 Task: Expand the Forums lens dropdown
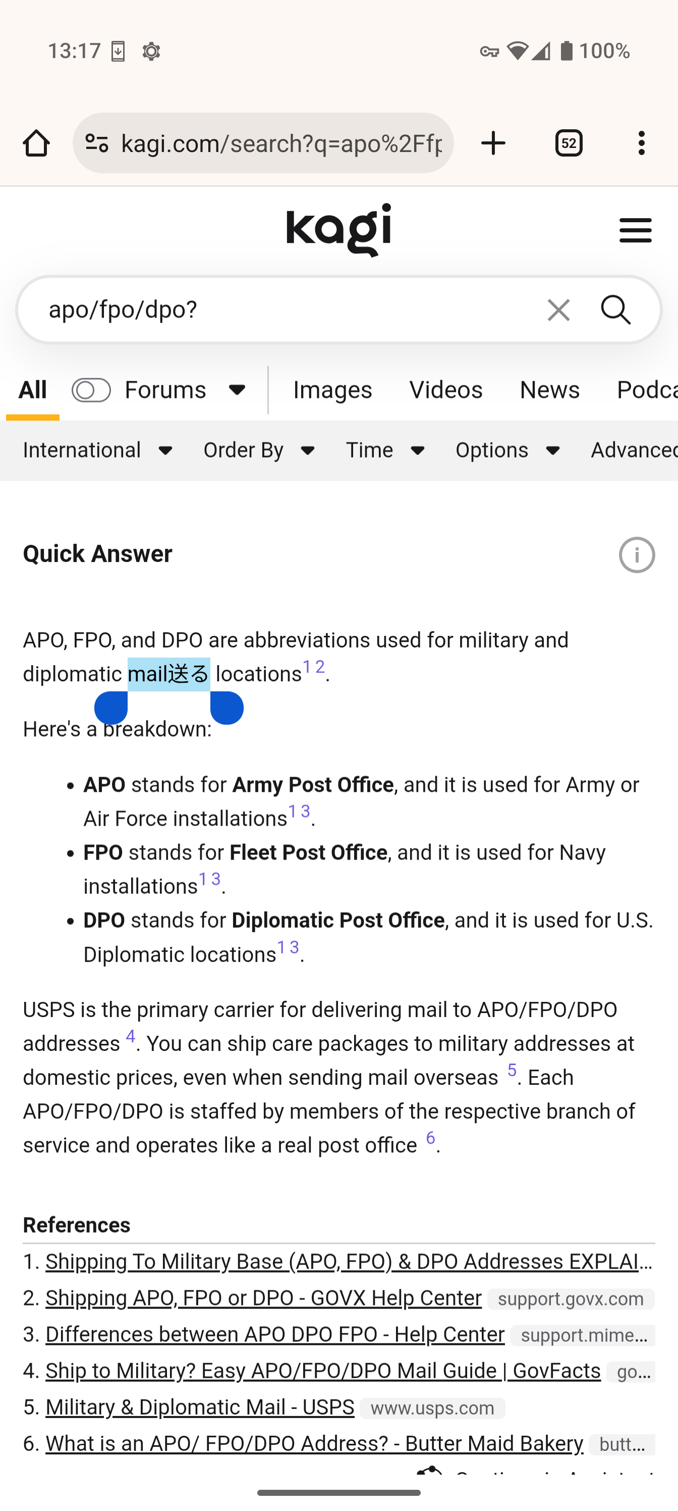pyautogui.click(x=237, y=390)
